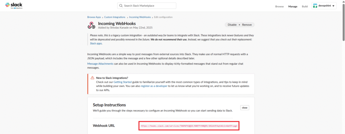Click the devopshint workspace avatar icon

click(x=315, y=6)
